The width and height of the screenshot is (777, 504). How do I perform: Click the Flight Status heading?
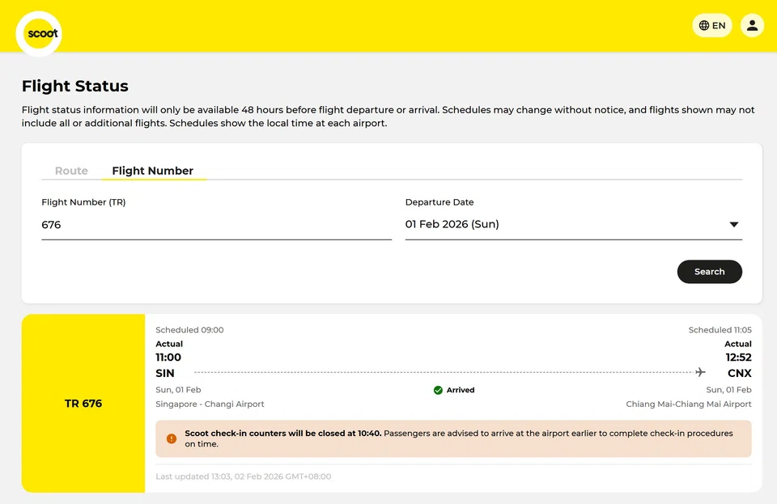74,86
